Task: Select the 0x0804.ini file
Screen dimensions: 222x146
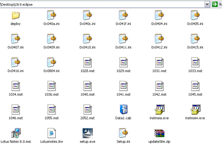Action: tap(52, 62)
